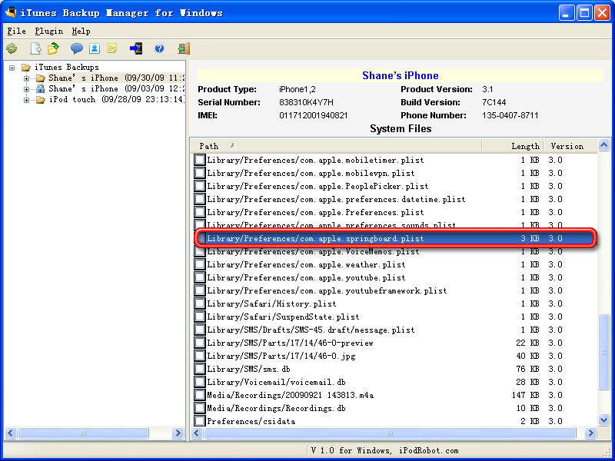615x461 pixels.
Task: Click the folder icon of the 09/30/09 backup
Action: pos(41,78)
